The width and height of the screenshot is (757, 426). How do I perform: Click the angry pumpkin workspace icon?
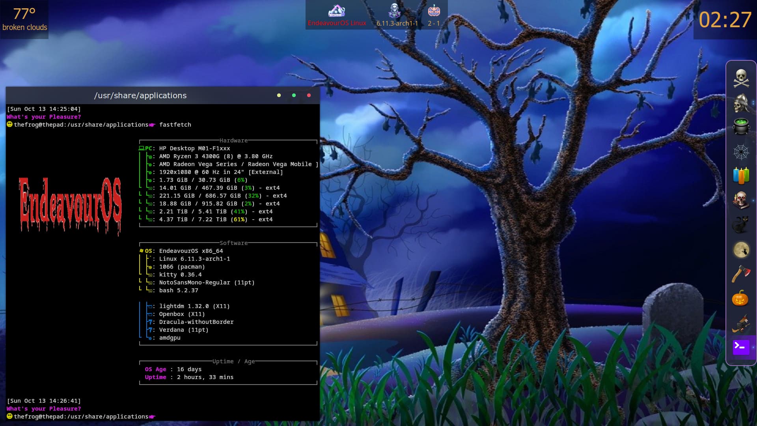pyautogui.click(x=434, y=11)
